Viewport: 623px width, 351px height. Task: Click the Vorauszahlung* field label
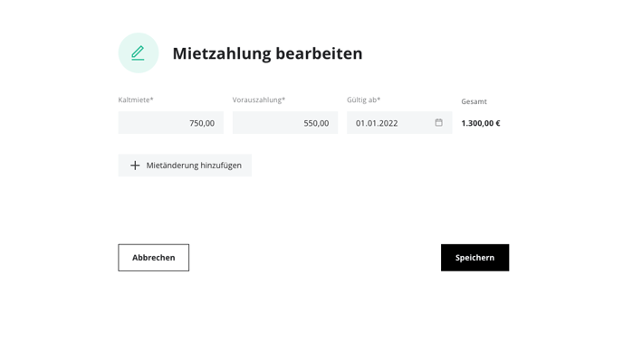click(x=259, y=100)
